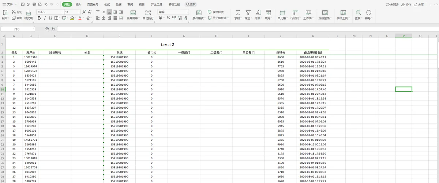439x183 pixels.
Task: Click the fx insert function icon
Action: click(53, 28)
